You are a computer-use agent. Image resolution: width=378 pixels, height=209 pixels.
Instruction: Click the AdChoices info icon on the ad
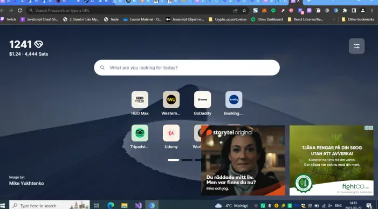pyautogui.click(x=367, y=127)
